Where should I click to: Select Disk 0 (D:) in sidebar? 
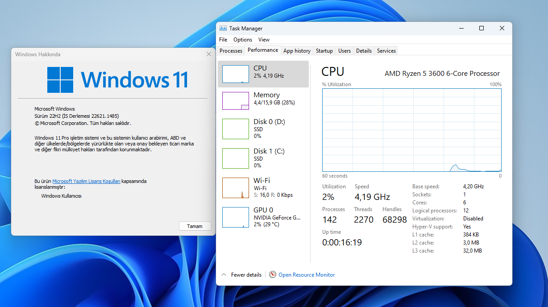[x=263, y=129]
